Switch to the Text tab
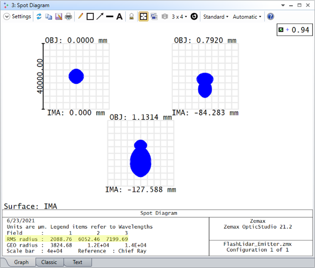315x268 pixels. click(x=77, y=262)
